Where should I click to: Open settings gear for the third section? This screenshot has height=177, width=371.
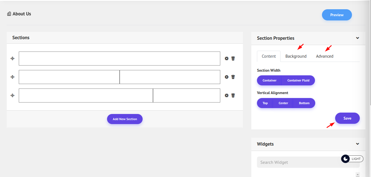click(227, 96)
